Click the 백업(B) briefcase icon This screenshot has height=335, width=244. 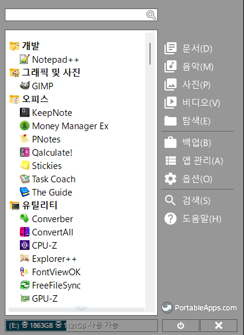170,142
